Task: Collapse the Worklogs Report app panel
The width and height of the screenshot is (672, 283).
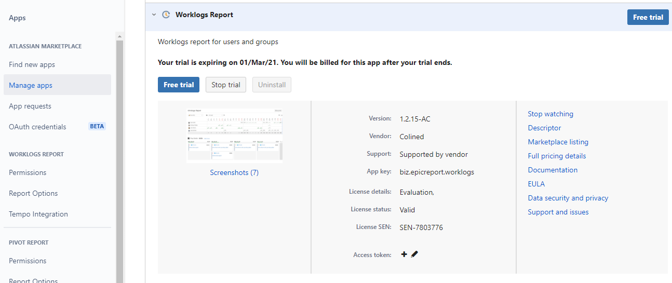Action: coord(154,15)
